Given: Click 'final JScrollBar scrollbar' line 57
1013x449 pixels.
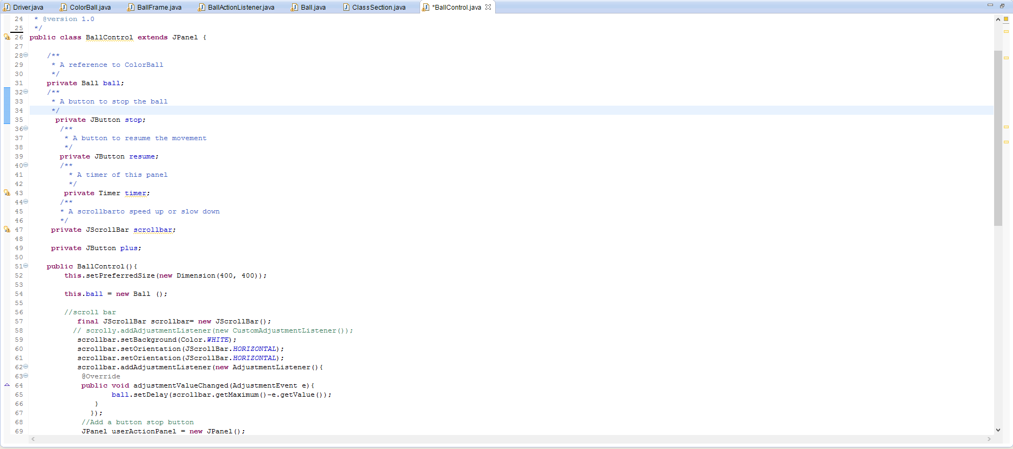Looking at the screenshot, I should (x=174, y=321).
